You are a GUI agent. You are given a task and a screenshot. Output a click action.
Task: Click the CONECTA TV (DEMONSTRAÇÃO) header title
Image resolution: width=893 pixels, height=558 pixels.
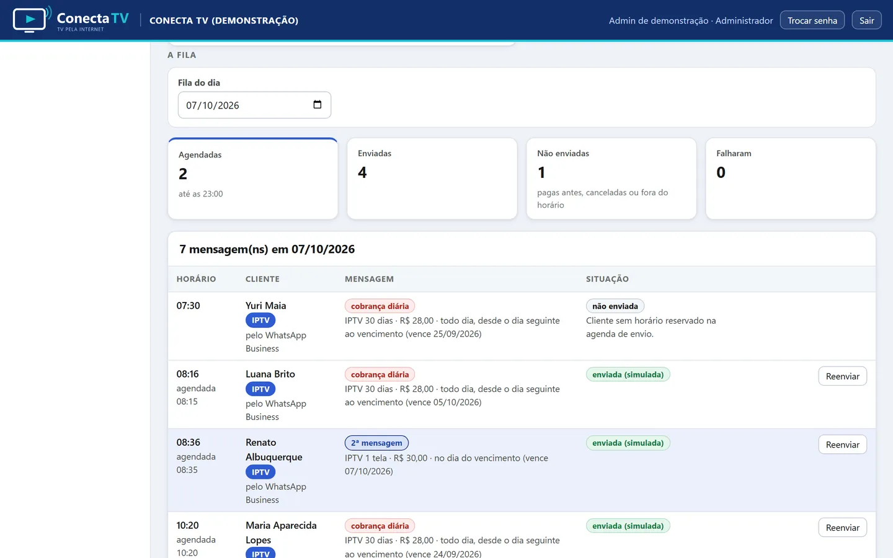pos(224,20)
